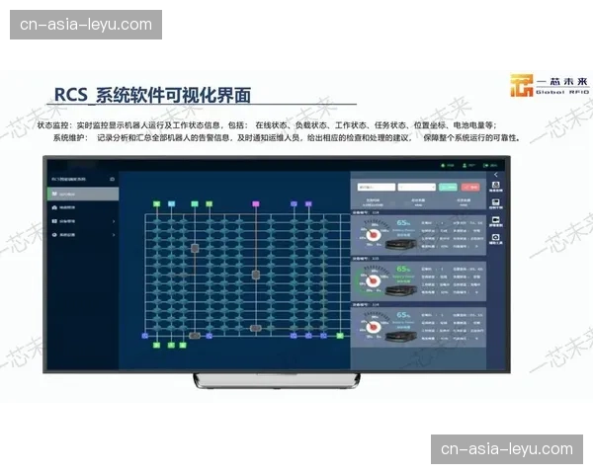Expand the third sidebar menu's chevron

click(x=114, y=221)
